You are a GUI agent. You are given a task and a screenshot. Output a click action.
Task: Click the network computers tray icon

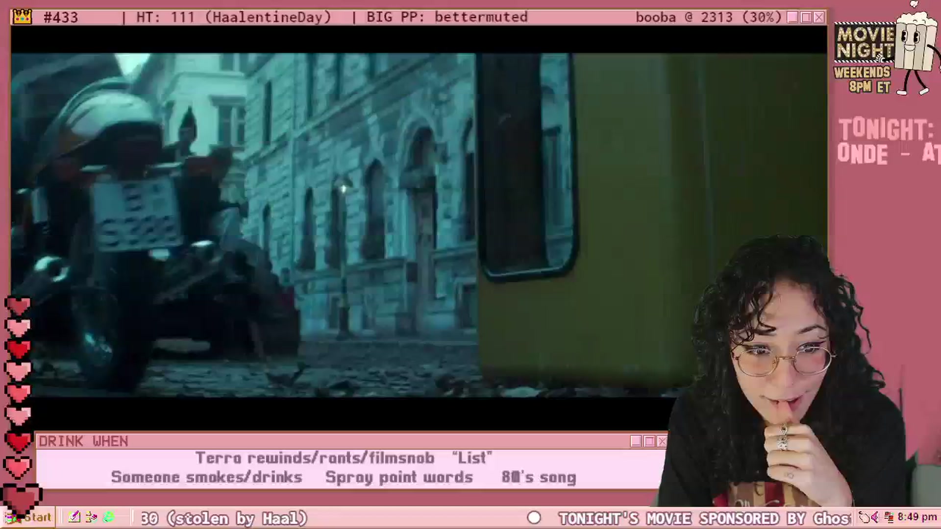[x=888, y=517]
